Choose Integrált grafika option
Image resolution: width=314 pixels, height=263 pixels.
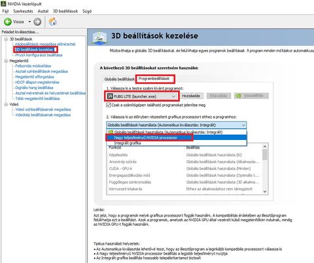(x=177, y=143)
